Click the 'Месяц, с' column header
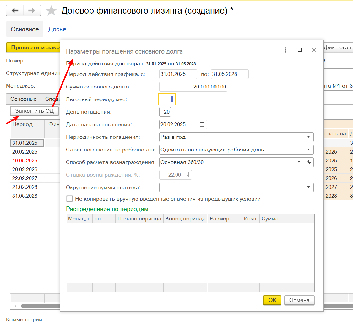The image size is (353, 322). pyautogui.click(x=79, y=219)
